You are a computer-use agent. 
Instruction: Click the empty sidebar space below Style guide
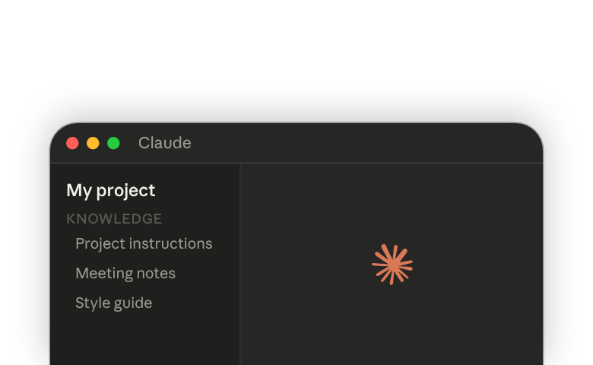144,338
